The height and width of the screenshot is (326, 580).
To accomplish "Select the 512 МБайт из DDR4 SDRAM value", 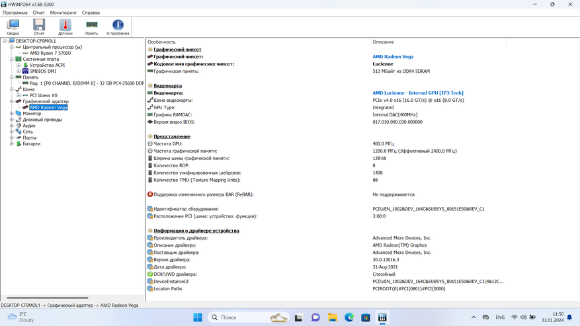I will coord(401,71).
